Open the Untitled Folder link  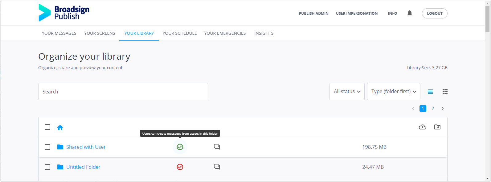84,167
